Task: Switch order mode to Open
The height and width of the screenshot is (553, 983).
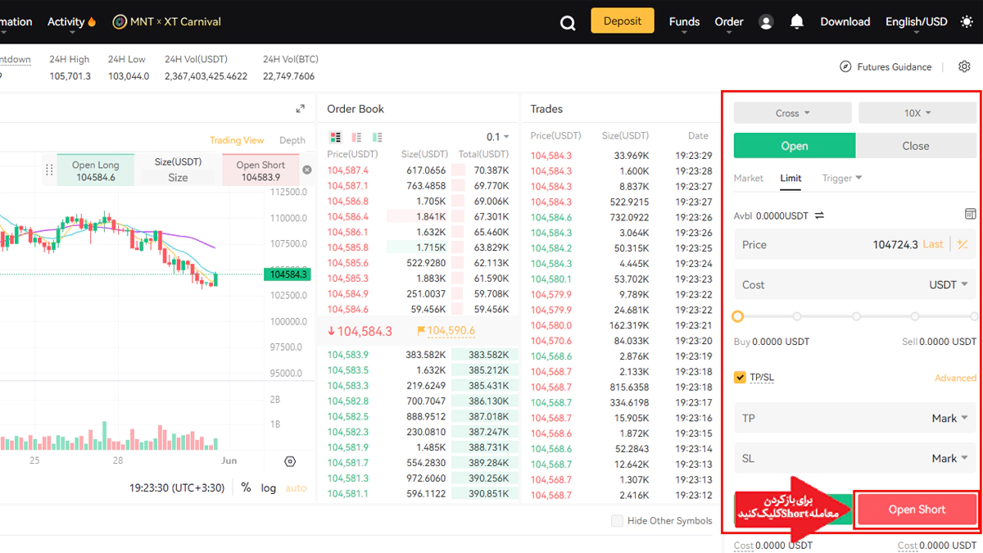Action: [x=795, y=146]
